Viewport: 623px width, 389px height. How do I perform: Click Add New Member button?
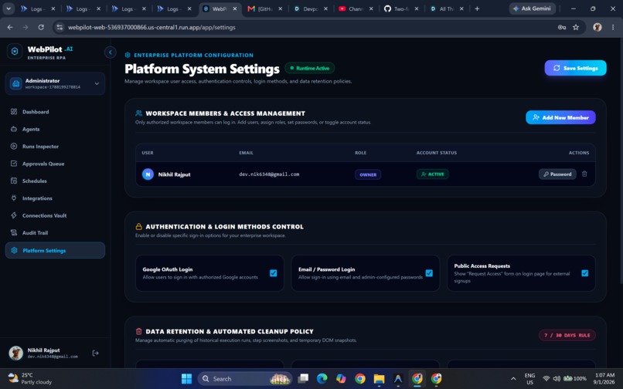tap(560, 117)
